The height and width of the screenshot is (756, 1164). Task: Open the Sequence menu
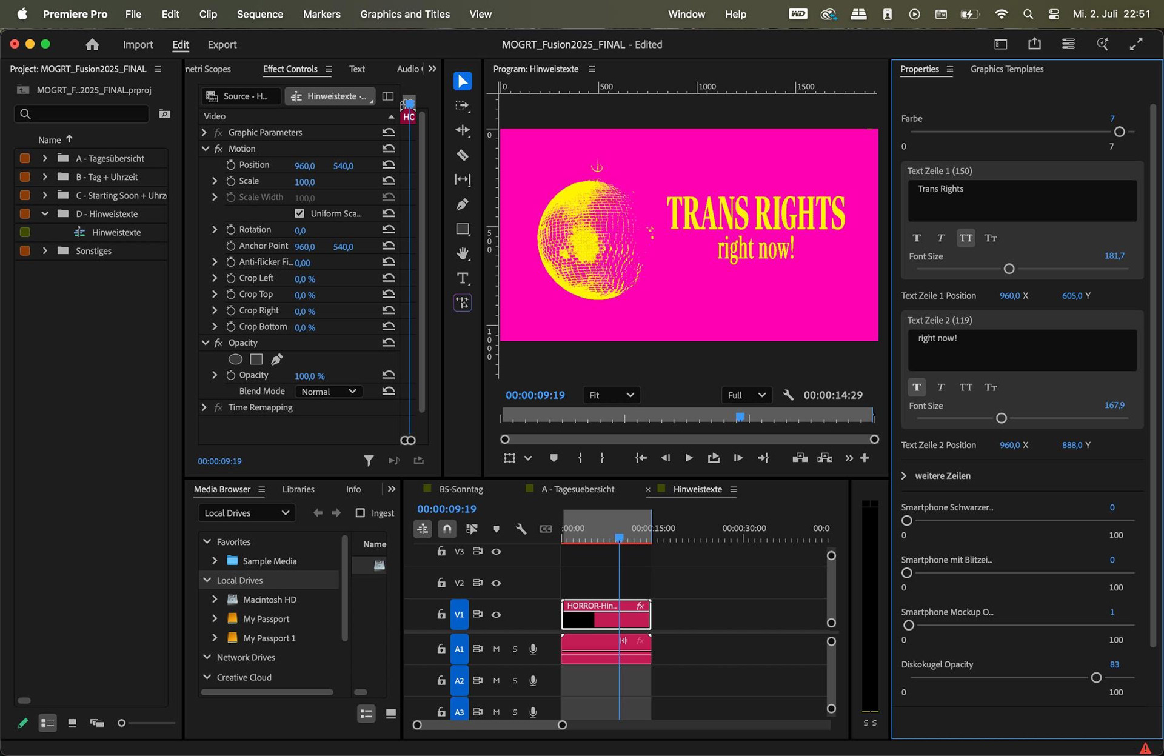[259, 14]
